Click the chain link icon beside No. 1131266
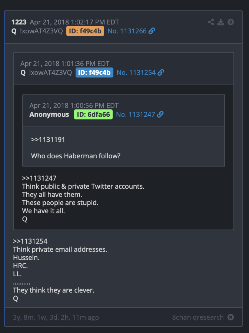The height and width of the screenshot is (333, 249). tap(152, 31)
